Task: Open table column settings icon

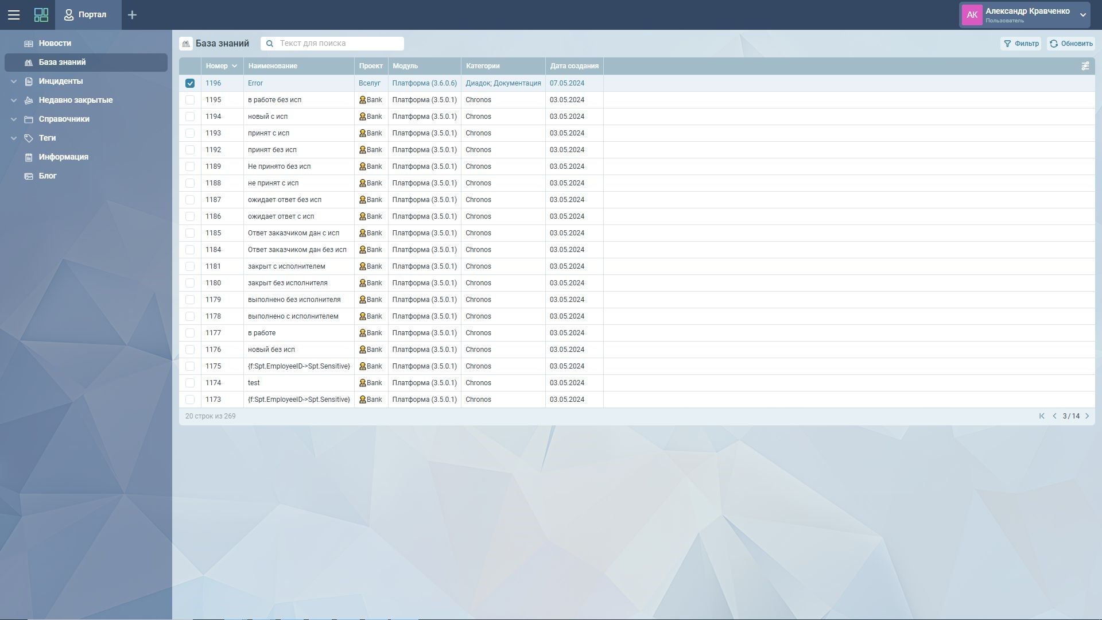Action: 1085,66
